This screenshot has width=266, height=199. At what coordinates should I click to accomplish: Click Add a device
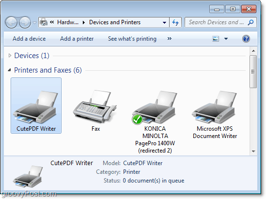click(29, 39)
